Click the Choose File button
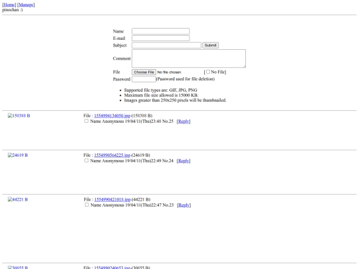359x269 pixels. 144,72
